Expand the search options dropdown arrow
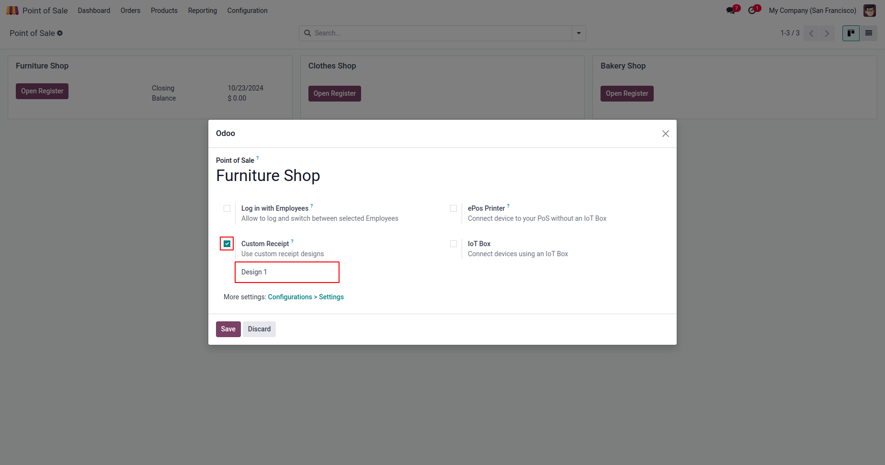885x465 pixels. [x=579, y=33]
